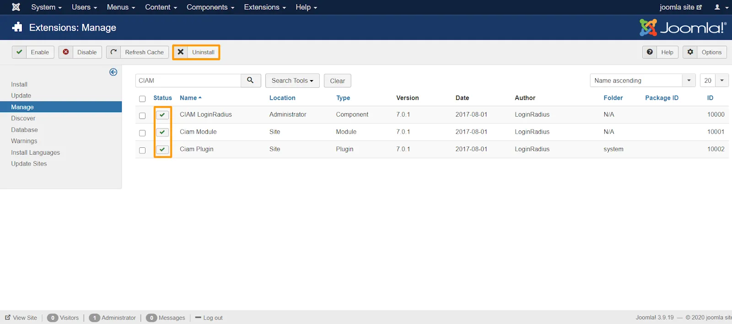Viewport: 732px width, 324px height.
Task: Go to Update Sites in the sidebar
Action: tap(29, 163)
